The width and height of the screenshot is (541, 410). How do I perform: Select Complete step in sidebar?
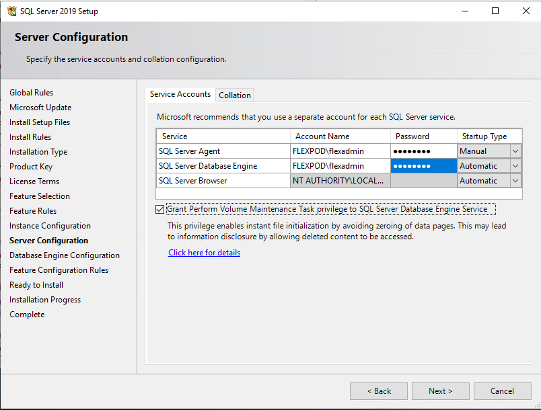click(x=27, y=315)
